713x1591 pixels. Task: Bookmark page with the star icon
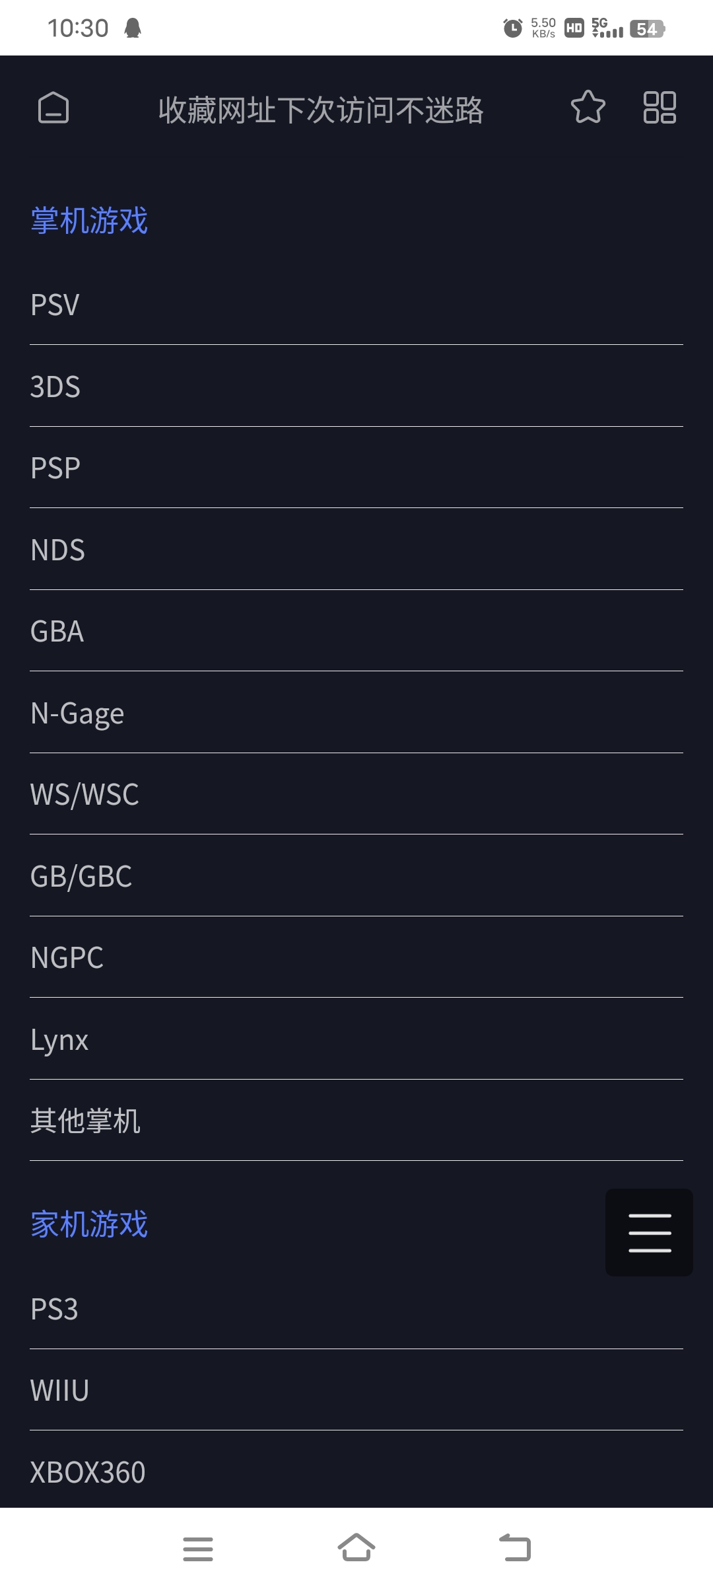[x=588, y=107]
